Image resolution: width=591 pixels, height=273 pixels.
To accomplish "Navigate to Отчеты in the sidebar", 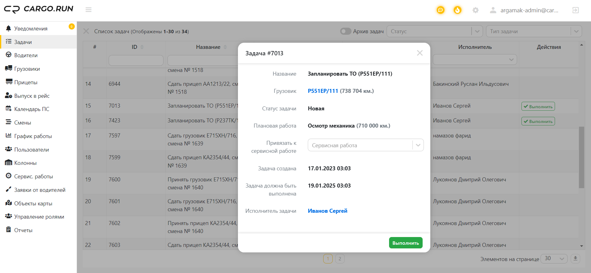I will click(23, 230).
